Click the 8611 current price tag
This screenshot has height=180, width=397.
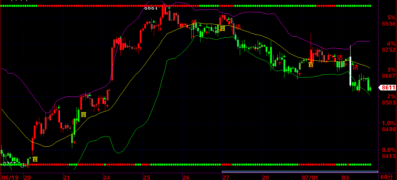pos(388,88)
